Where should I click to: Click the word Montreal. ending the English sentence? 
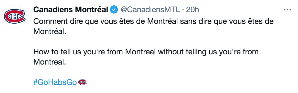tap(50, 62)
